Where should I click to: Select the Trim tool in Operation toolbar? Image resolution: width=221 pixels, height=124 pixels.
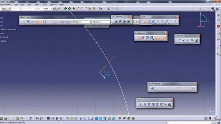coord(188,41)
